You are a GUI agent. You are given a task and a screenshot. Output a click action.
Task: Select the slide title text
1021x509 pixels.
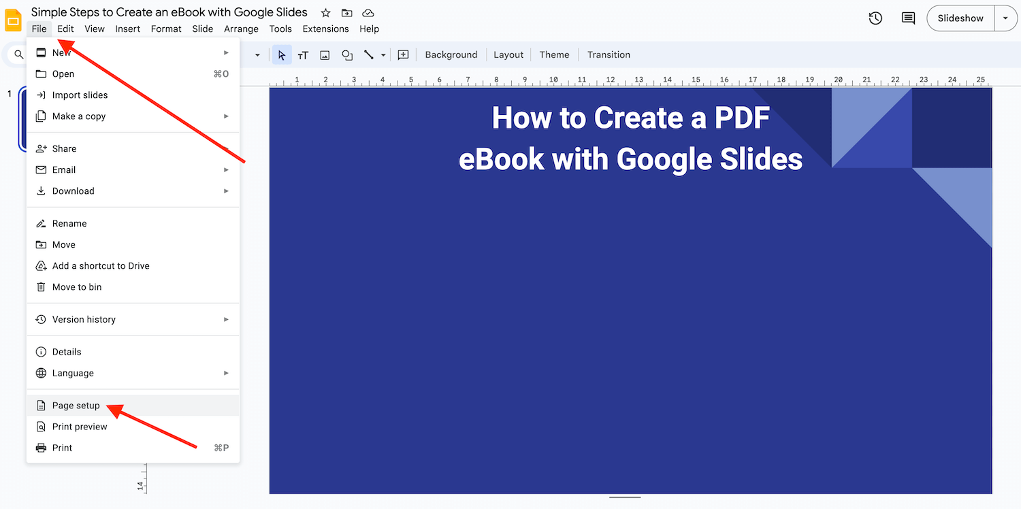pos(631,138)
